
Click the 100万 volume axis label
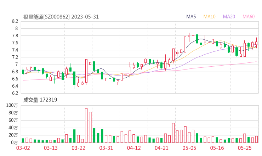pos(12,106)
